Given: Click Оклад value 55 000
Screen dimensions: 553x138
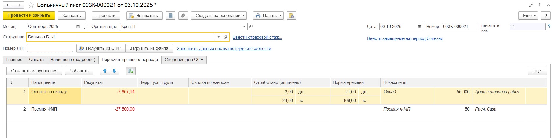Looking at the screenshot, I should coord(463,92).
